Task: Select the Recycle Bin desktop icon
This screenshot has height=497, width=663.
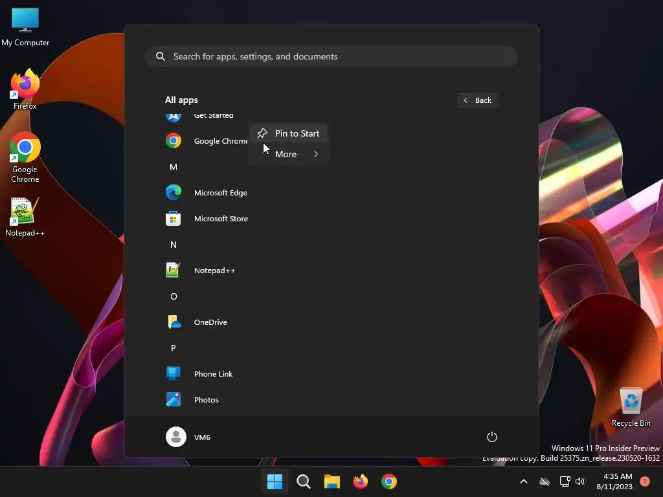Action: pos(631,407)
